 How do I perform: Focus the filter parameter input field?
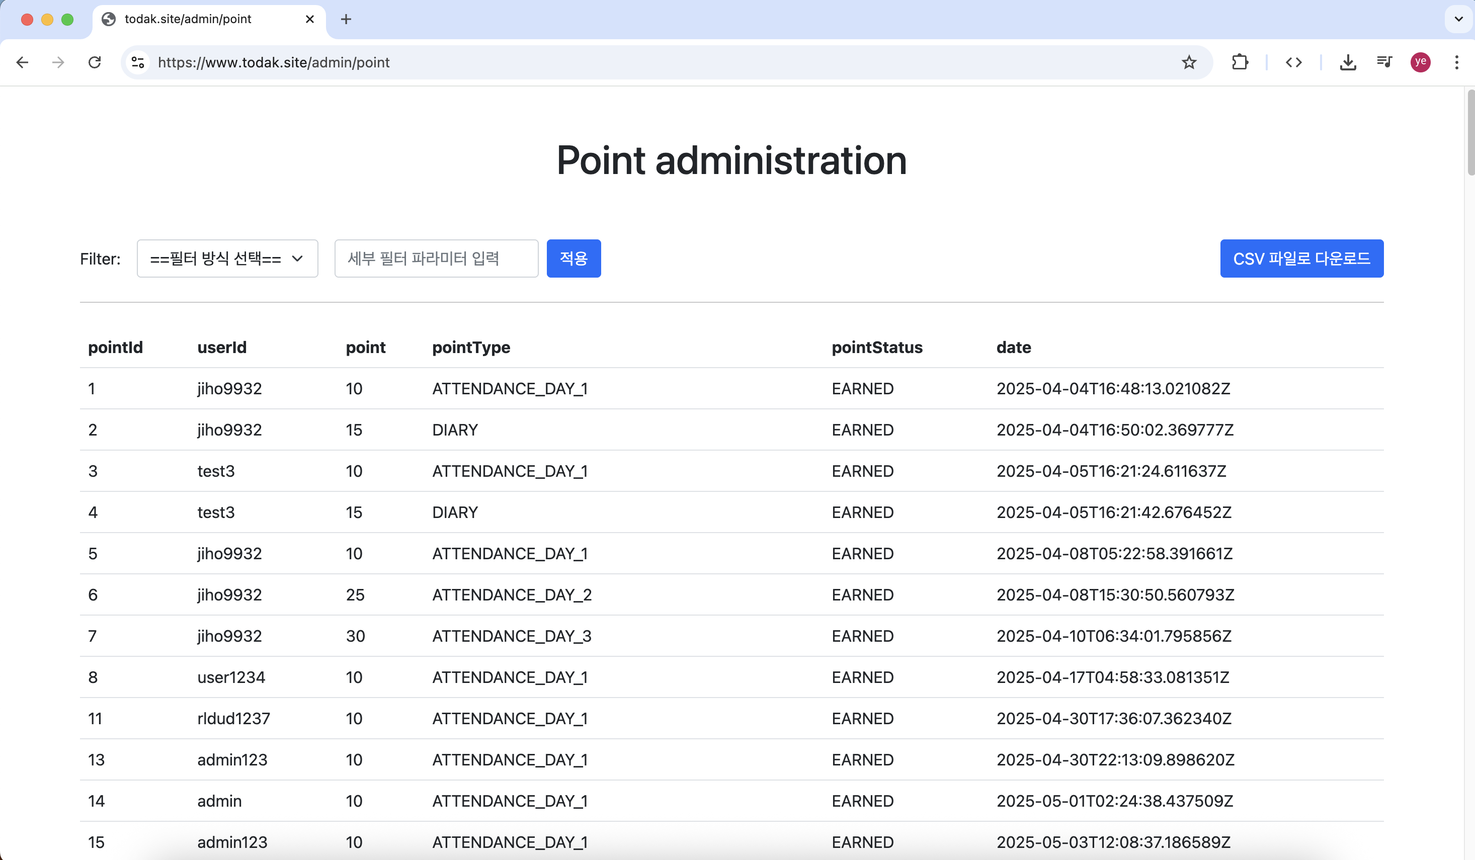click(436, 258)
